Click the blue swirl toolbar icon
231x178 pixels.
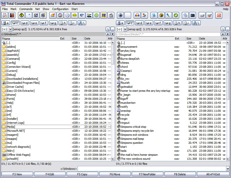82,15
